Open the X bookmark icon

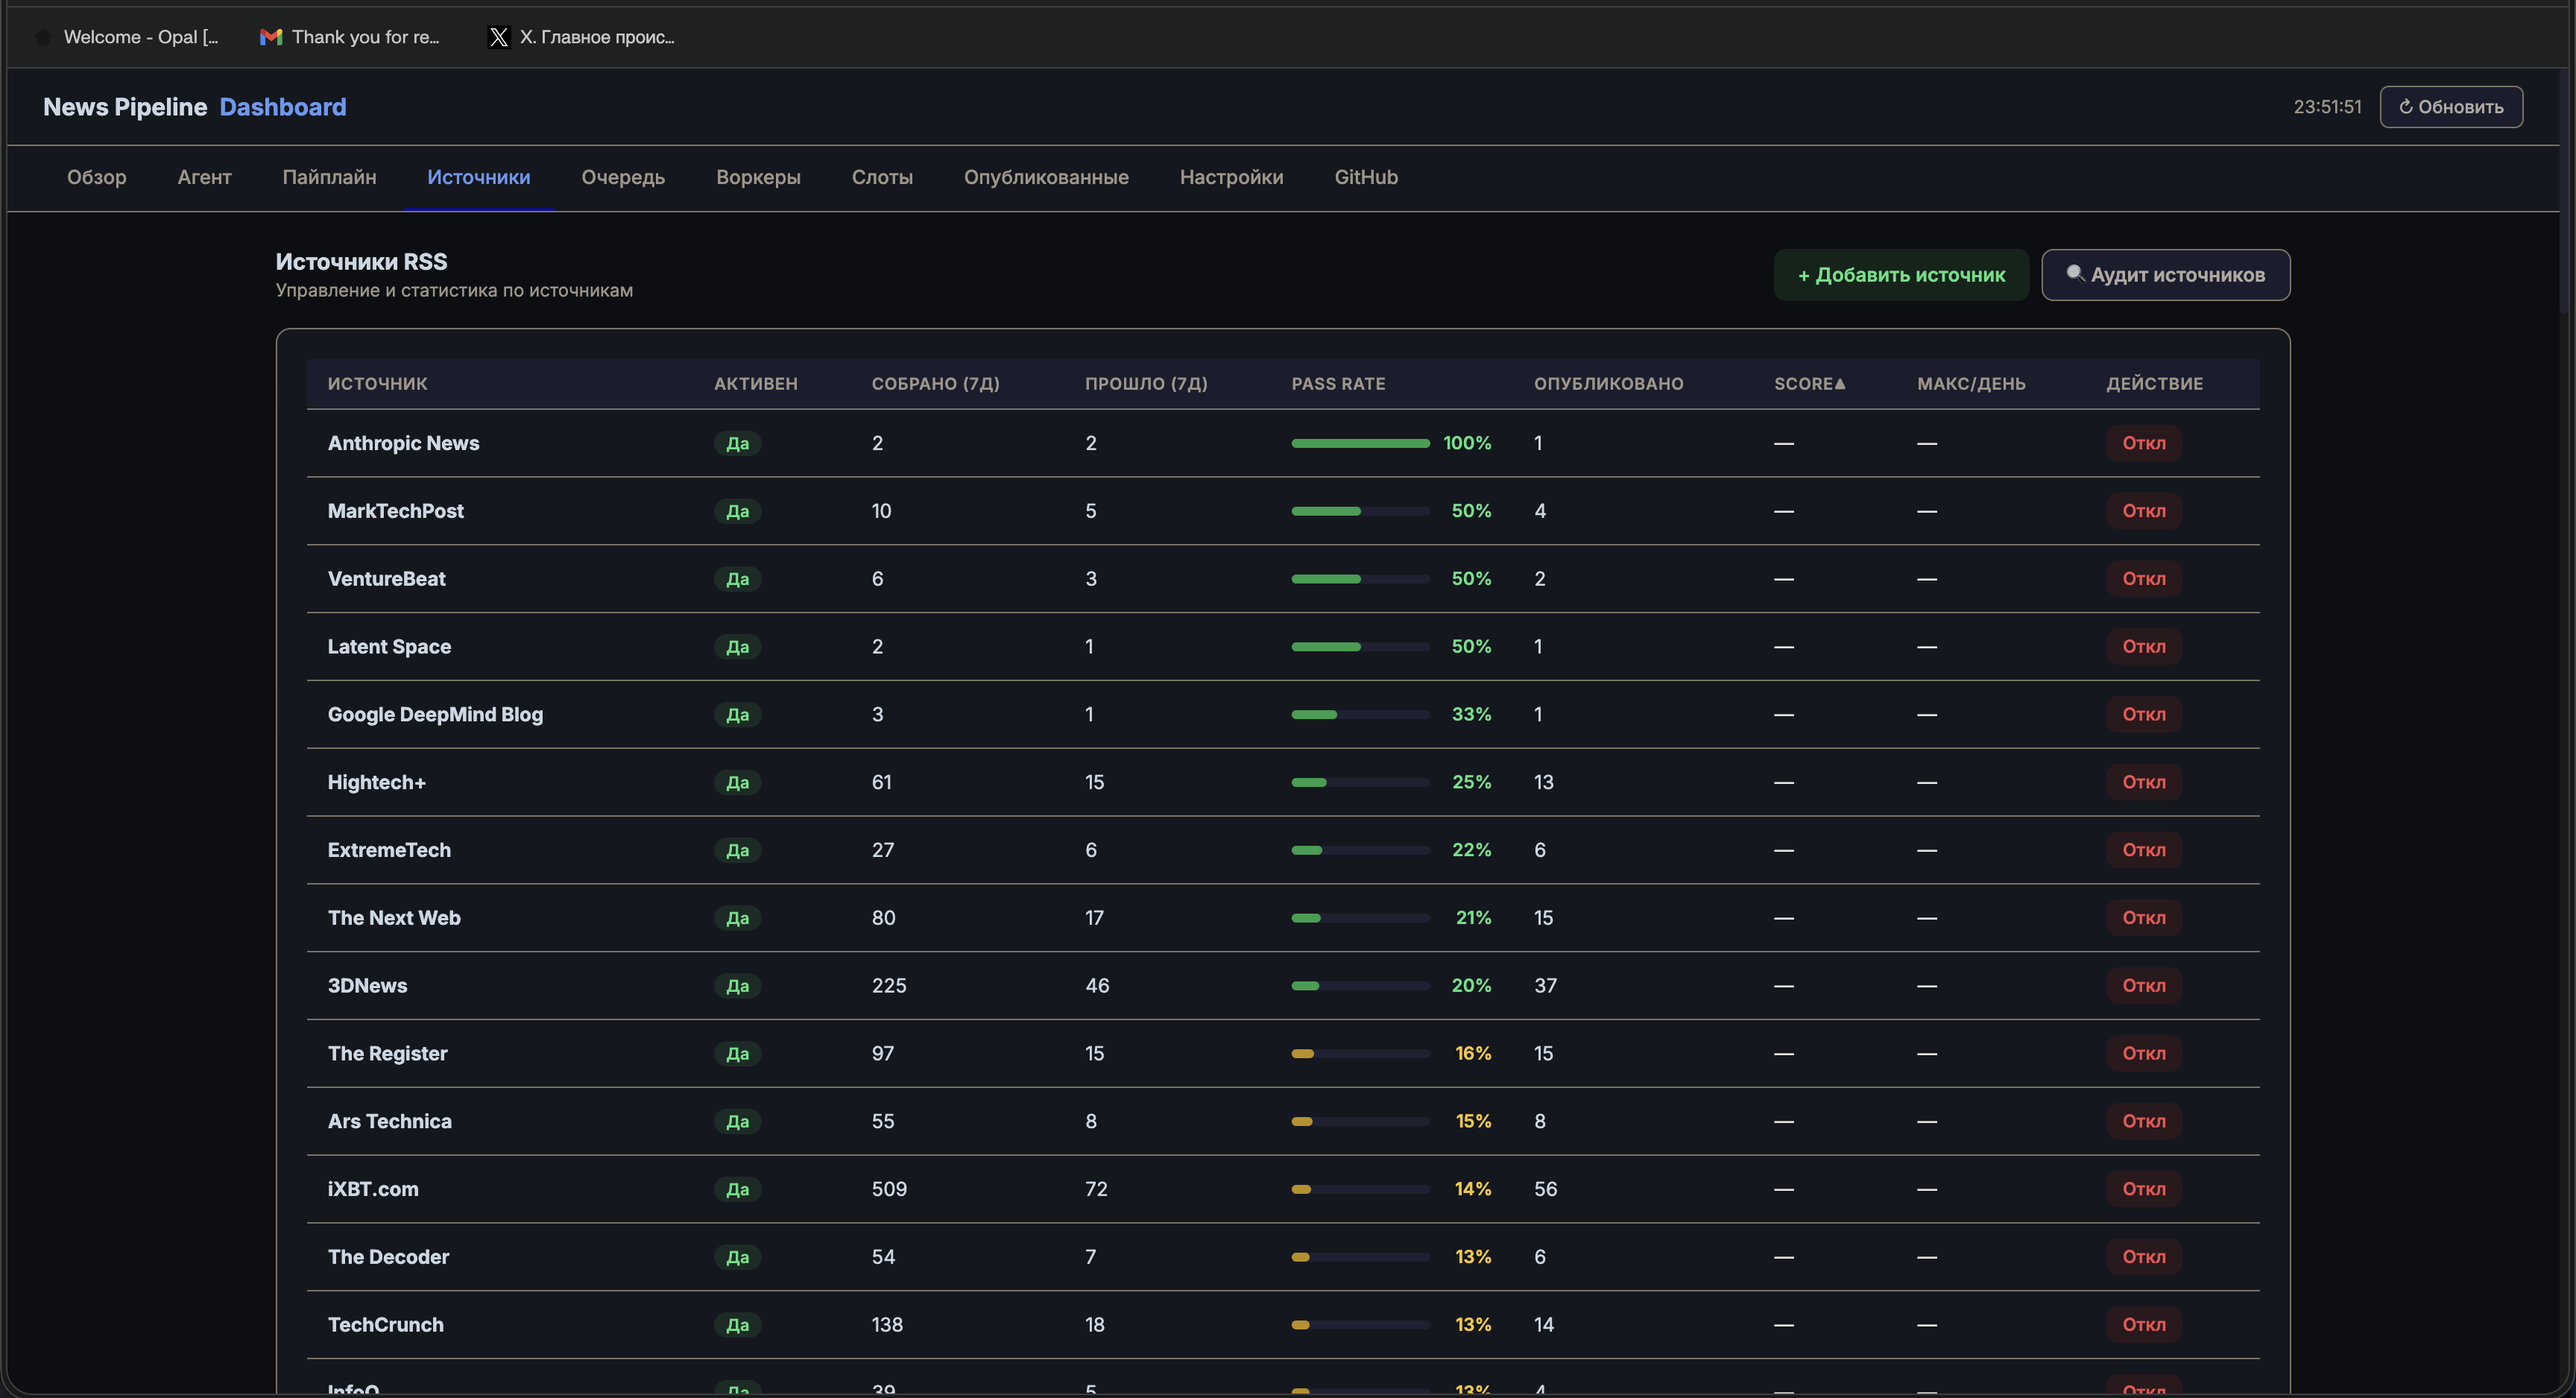(498, 37)
